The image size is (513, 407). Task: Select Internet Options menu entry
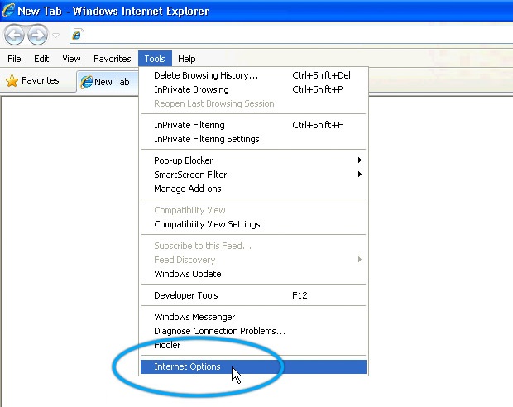pos(253,366)
